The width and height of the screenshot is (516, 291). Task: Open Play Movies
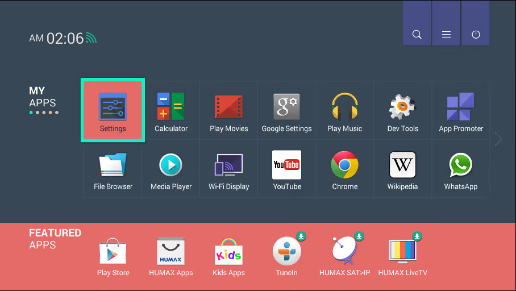click(x=228, y=111)
